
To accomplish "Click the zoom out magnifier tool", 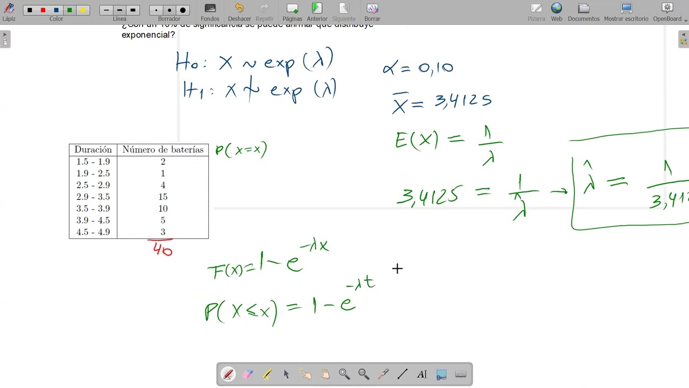I will [364, 374].
